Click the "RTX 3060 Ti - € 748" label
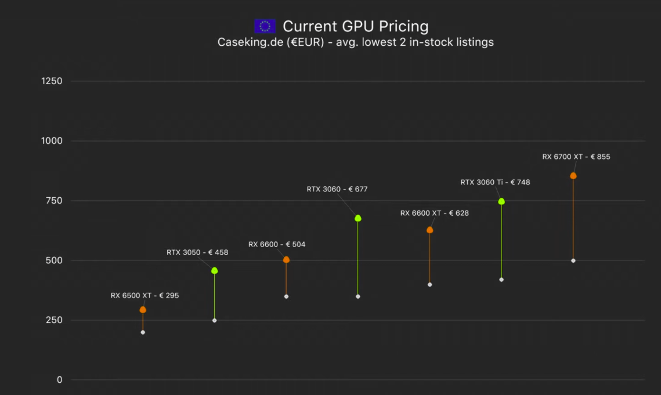Image resolution: width=661 pixels, height=395 pixels. [x=495, y=182]
